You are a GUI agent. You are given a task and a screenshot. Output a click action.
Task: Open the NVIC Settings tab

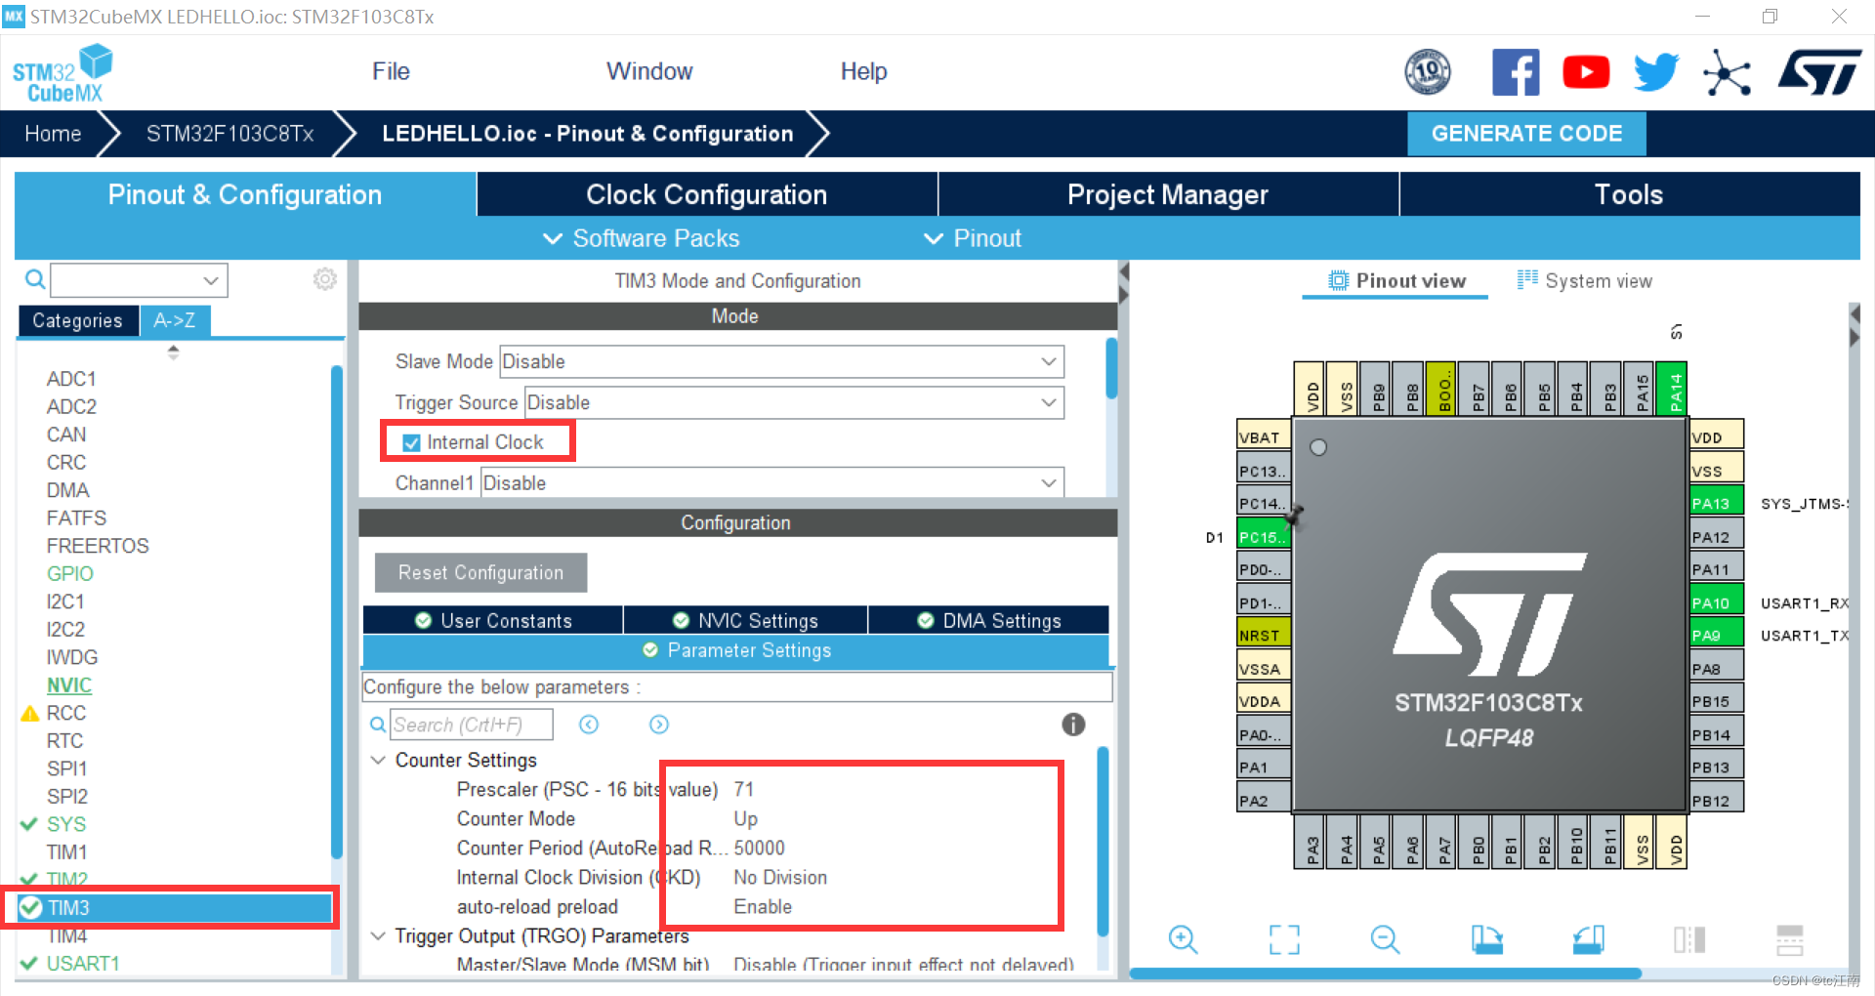click(745, 621)
